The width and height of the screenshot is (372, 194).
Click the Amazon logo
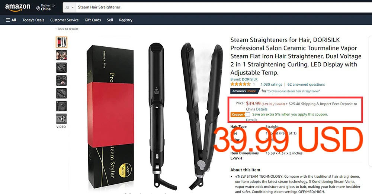click(17, 7)
